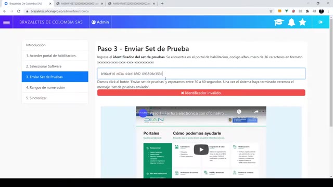Click the favorites star icon in header
This screenshot has width=333, height=187.
302,22
